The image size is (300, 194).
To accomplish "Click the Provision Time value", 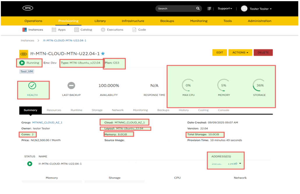I will point(226,140).
